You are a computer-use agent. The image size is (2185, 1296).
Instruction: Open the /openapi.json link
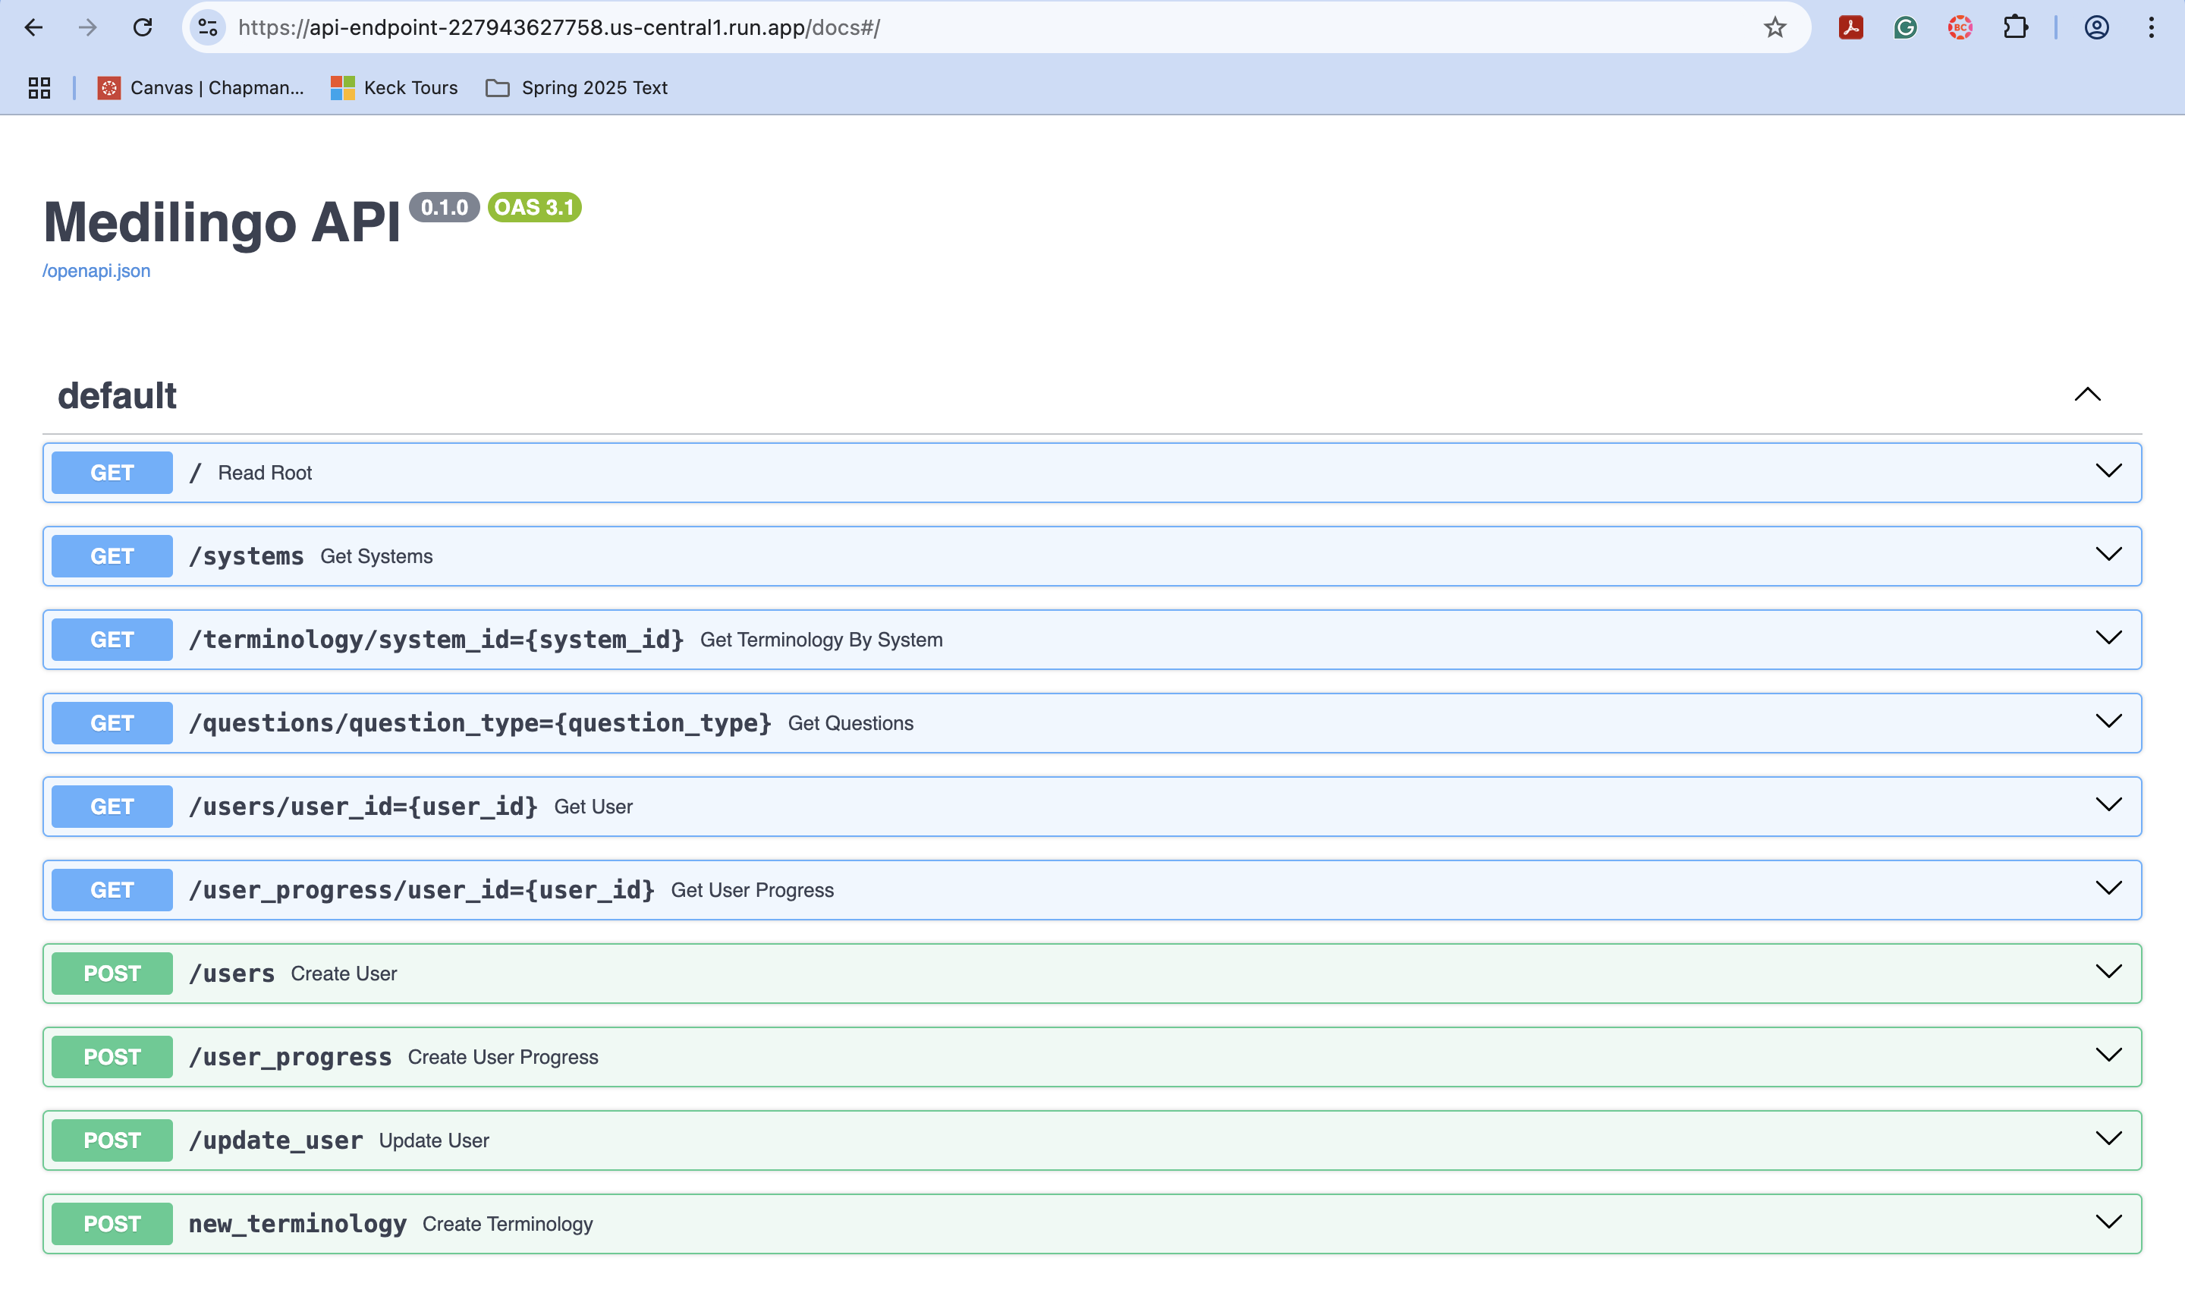pos(96,271)
